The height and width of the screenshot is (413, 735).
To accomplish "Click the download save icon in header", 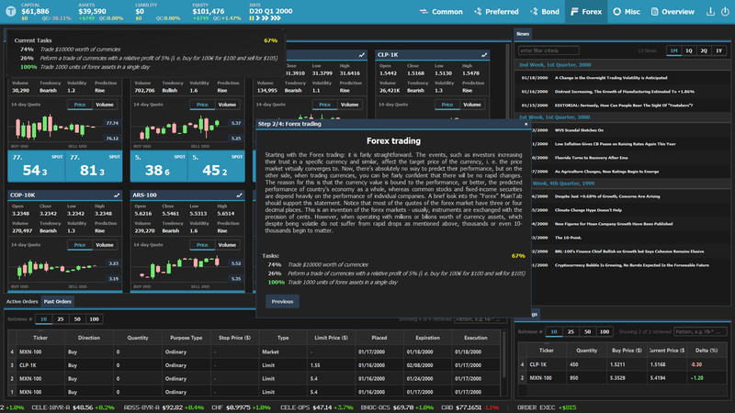I will tap(710, 12).
